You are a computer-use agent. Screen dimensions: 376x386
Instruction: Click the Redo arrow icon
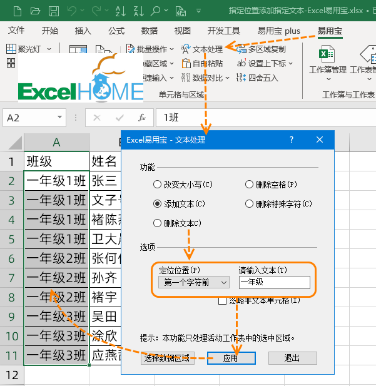click(96, 11)
